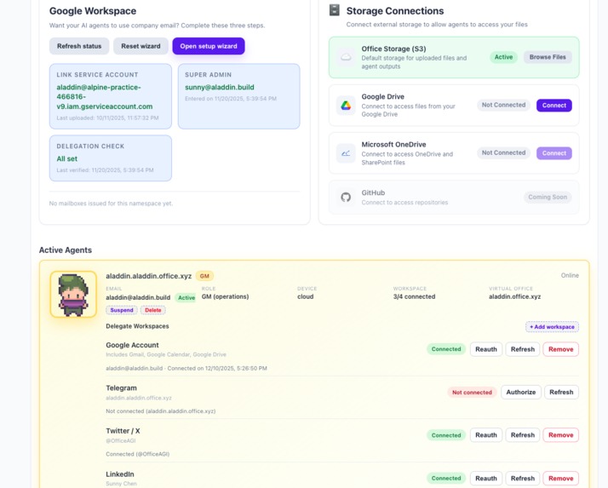Suspend the aladdin agent
The width and height of the screenshot is (608, 488).
click(x=122, y=310)
